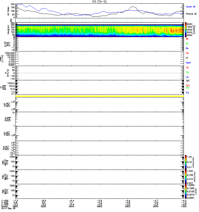Click the green "By" legend label
This screenshot has width=199, height=212.
(x=187, y=43)
